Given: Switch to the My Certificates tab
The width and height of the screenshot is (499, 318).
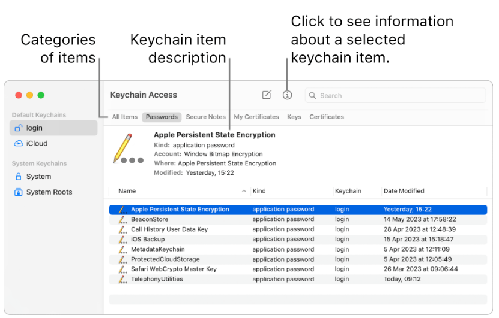Looking at the screenshot, I should coord(256,117).
